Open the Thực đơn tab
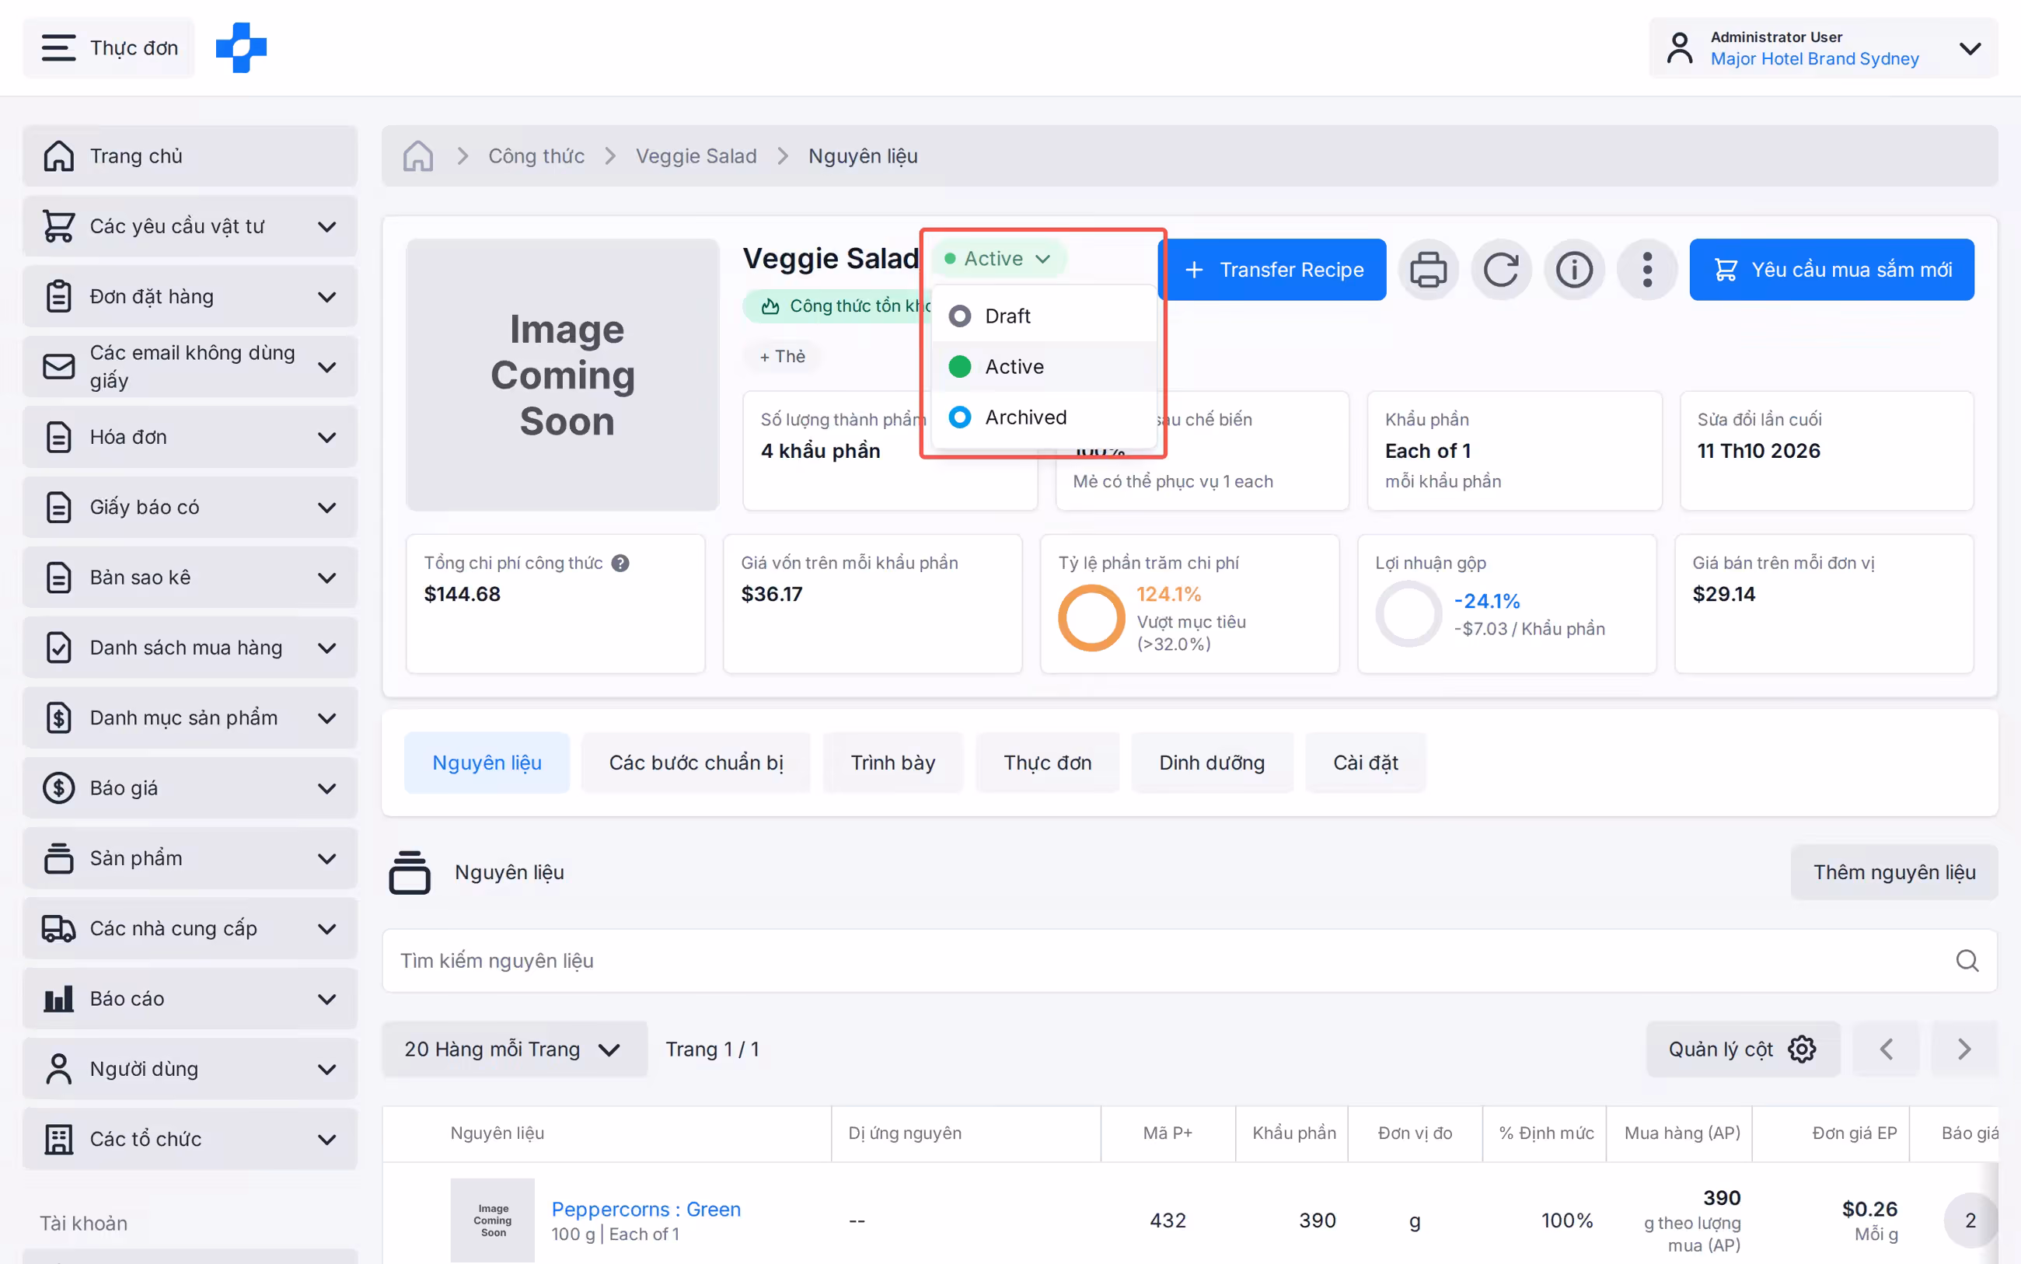The width and height of the screenshot is (2021, 1264). [1047, 763]
